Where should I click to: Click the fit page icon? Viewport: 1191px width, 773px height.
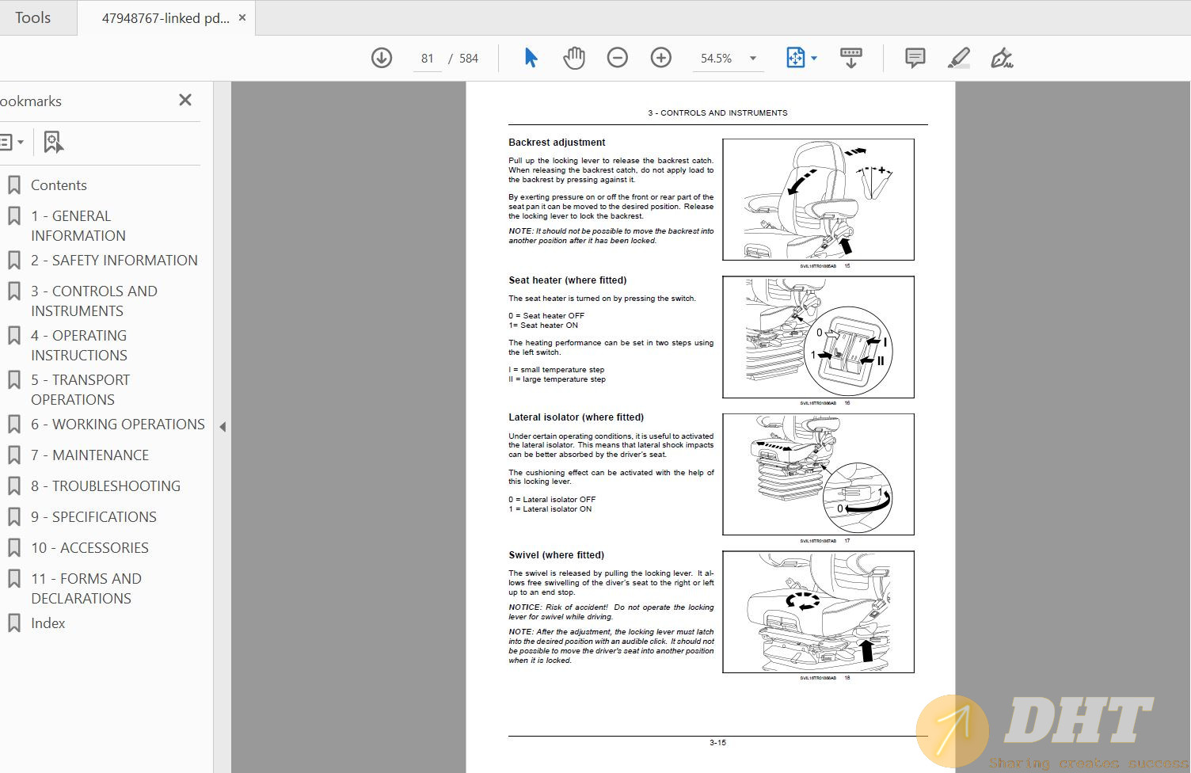coord(795,58)
